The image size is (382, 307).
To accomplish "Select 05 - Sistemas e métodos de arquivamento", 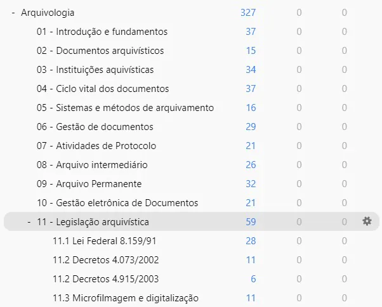I will coord(125,108).
